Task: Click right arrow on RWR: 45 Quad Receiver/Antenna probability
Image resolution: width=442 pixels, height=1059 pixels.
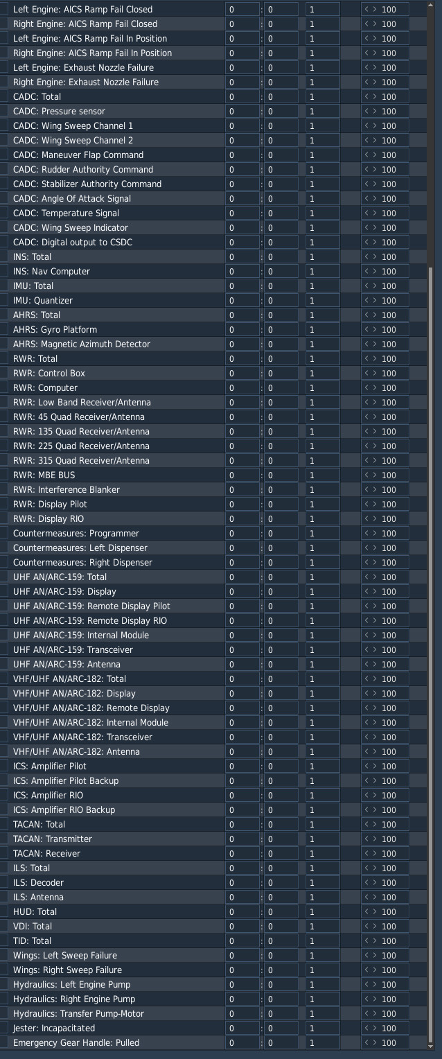Action: tap(375, 417)
